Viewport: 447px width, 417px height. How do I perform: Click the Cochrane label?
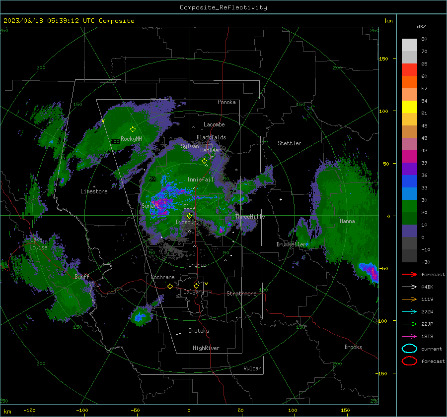click(162, 277)
